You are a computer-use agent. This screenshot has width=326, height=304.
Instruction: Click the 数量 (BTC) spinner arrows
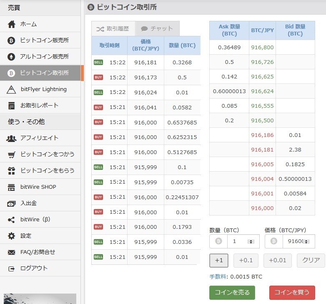pos(251,241)
